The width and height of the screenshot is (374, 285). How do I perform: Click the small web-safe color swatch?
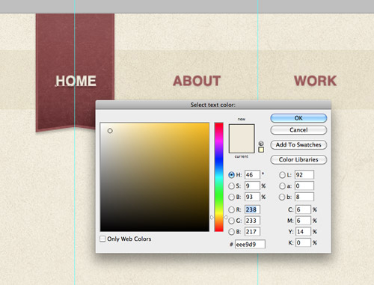pos(261,150)
